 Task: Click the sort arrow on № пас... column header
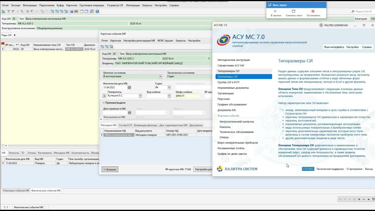pyautogui.click(x=17, y=45)
